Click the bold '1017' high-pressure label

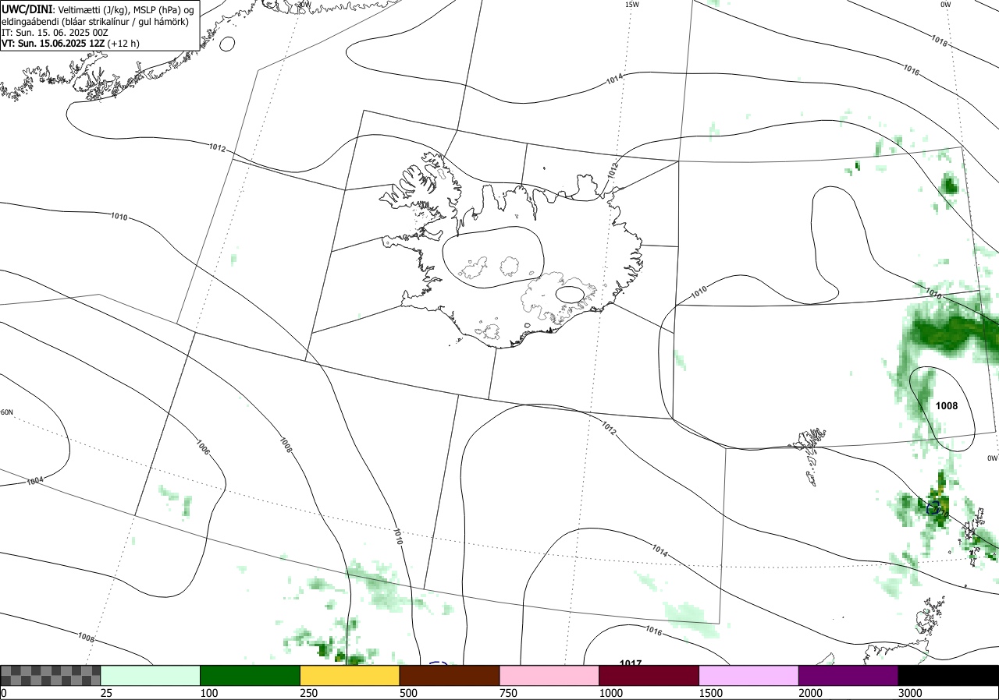tap(630, 663)
